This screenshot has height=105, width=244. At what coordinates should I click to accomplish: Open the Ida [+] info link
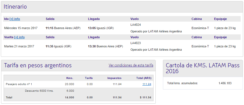[x=15, y=19]
